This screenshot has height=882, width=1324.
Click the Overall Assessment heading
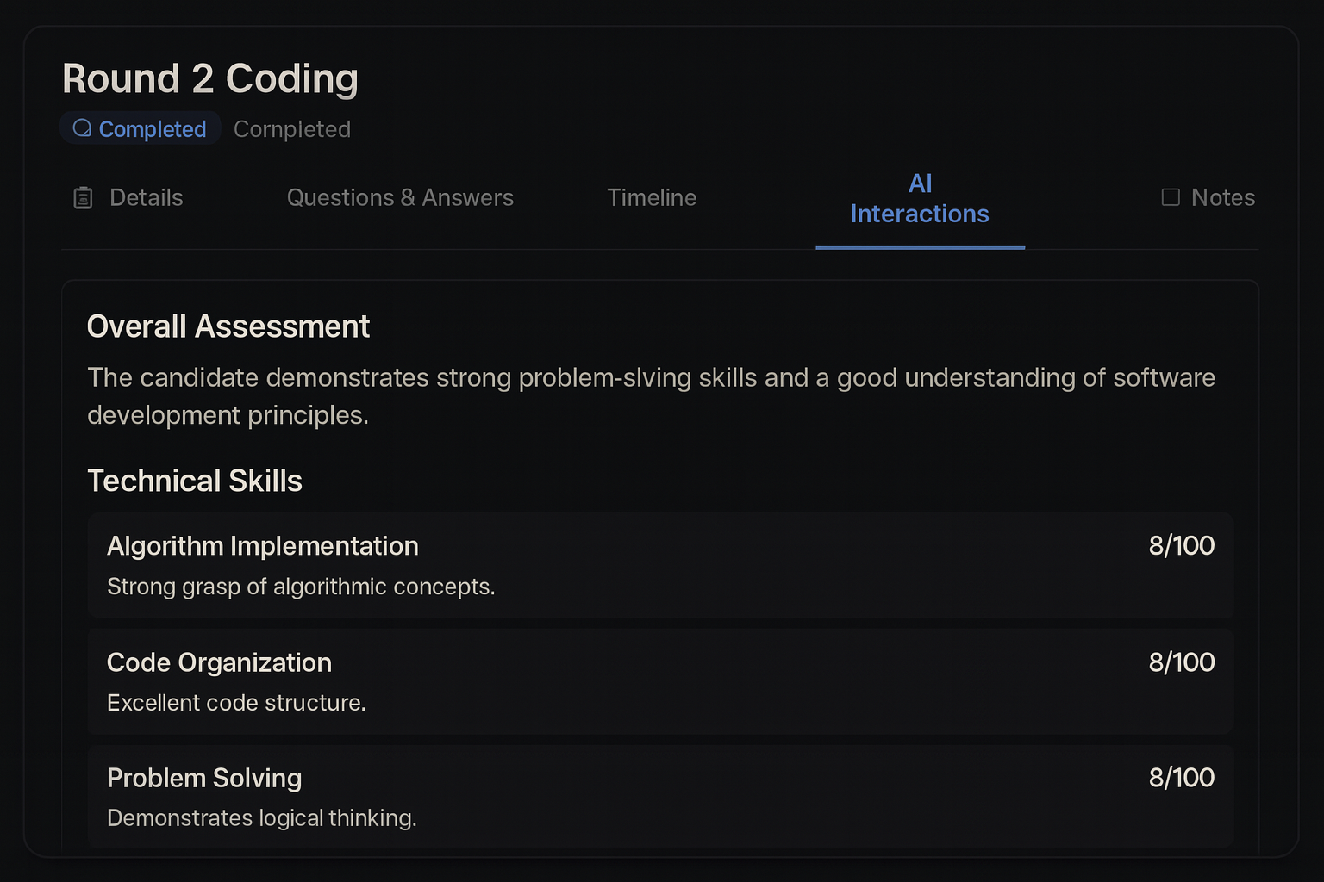[228, 327]
